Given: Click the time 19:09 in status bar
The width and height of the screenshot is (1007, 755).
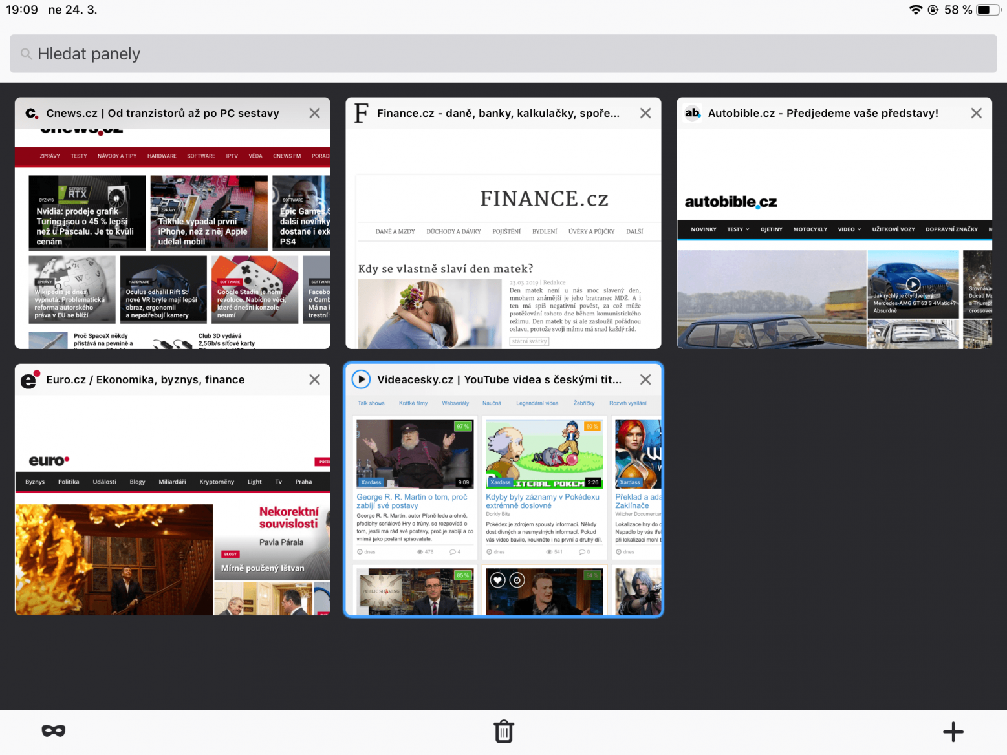Looking at the screenshot, I should 22,10.
